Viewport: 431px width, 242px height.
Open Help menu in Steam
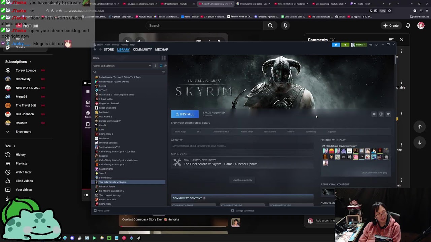[x=132, y=44]
